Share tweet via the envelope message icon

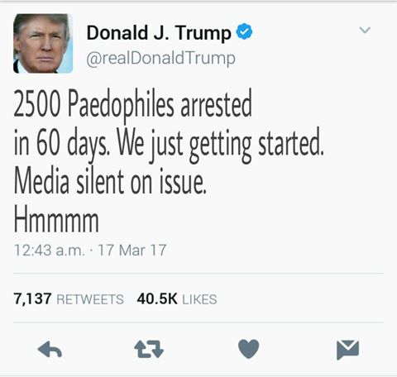(348, 350)
